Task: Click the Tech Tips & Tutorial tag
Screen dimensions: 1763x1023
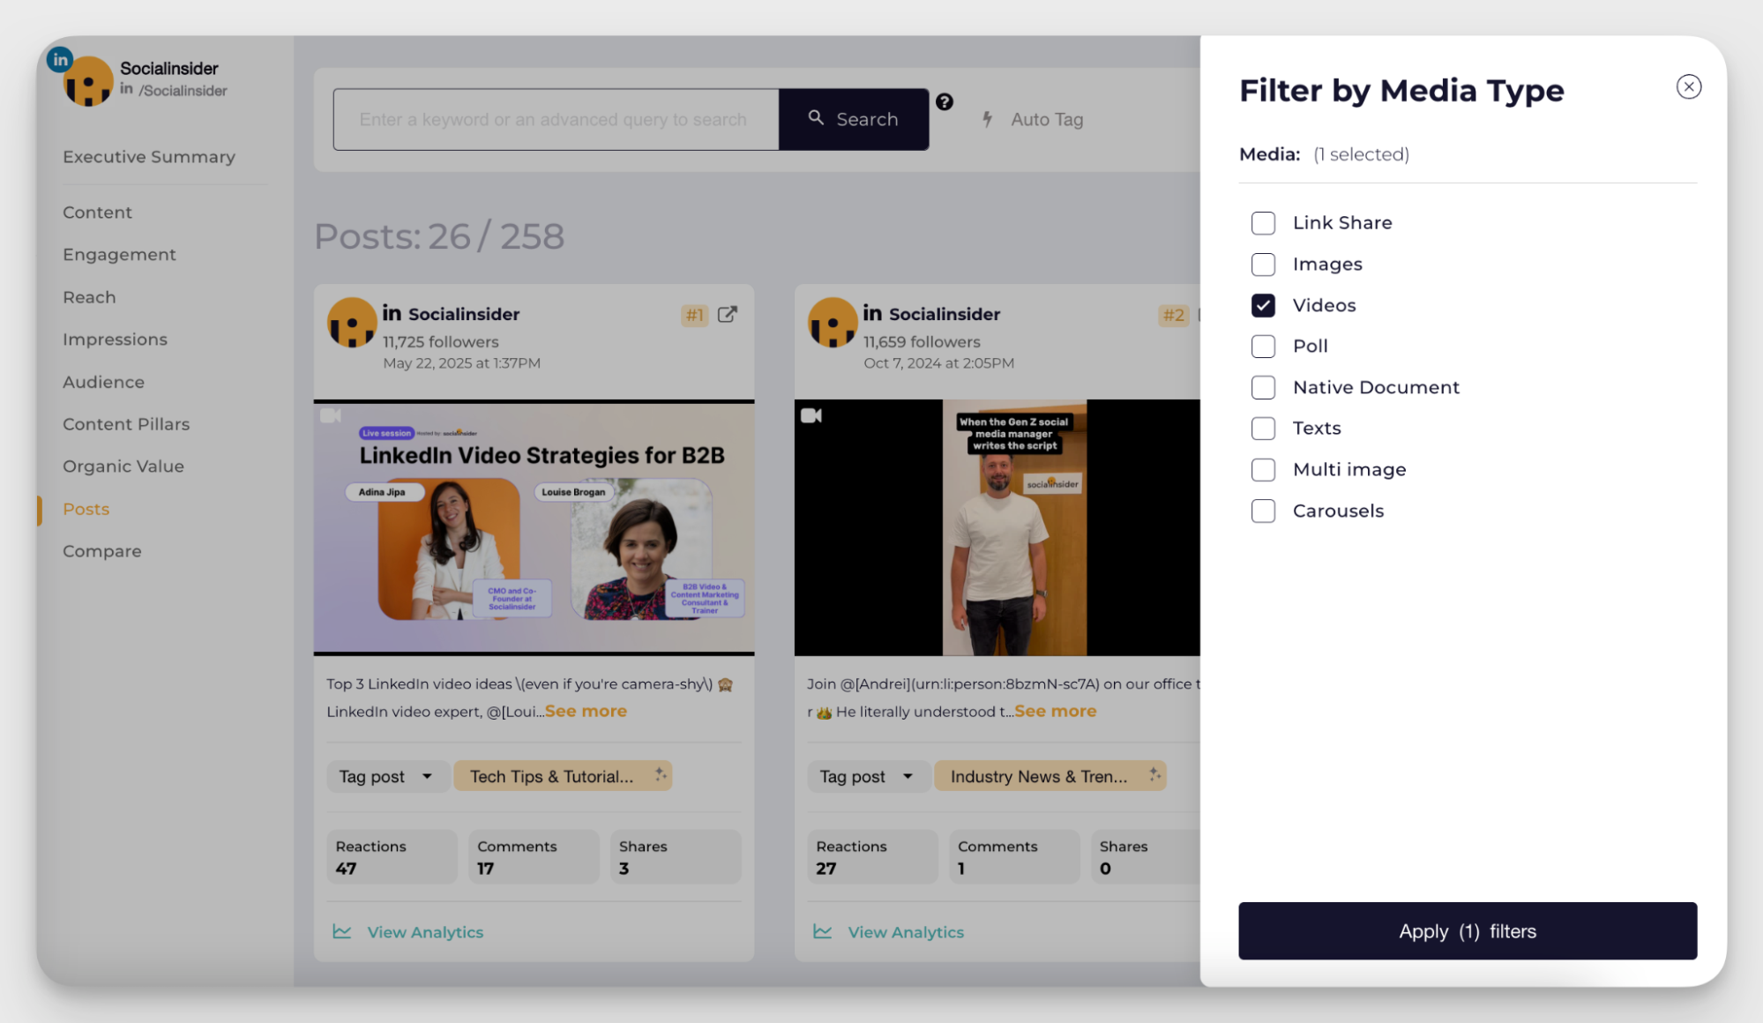Action: click(563, 776)
